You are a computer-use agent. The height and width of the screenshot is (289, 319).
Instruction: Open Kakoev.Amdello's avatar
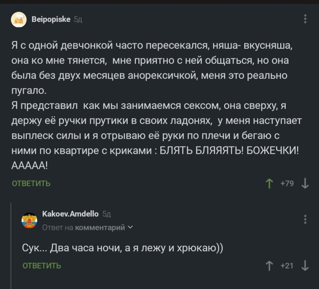pyautogui.click(x=30, y=220)
